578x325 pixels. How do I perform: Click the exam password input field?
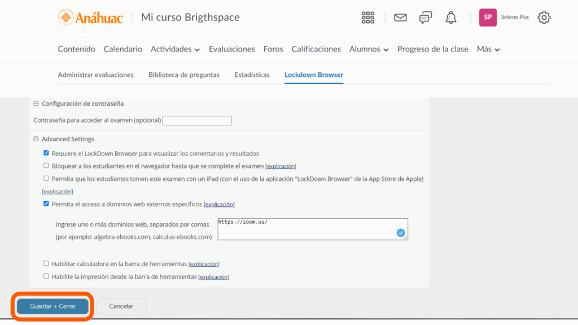[196, 120]
